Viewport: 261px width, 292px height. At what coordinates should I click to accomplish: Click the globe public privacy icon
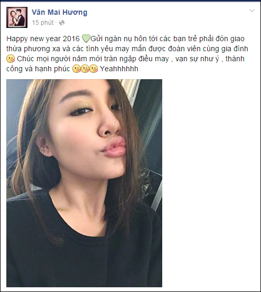62,23
